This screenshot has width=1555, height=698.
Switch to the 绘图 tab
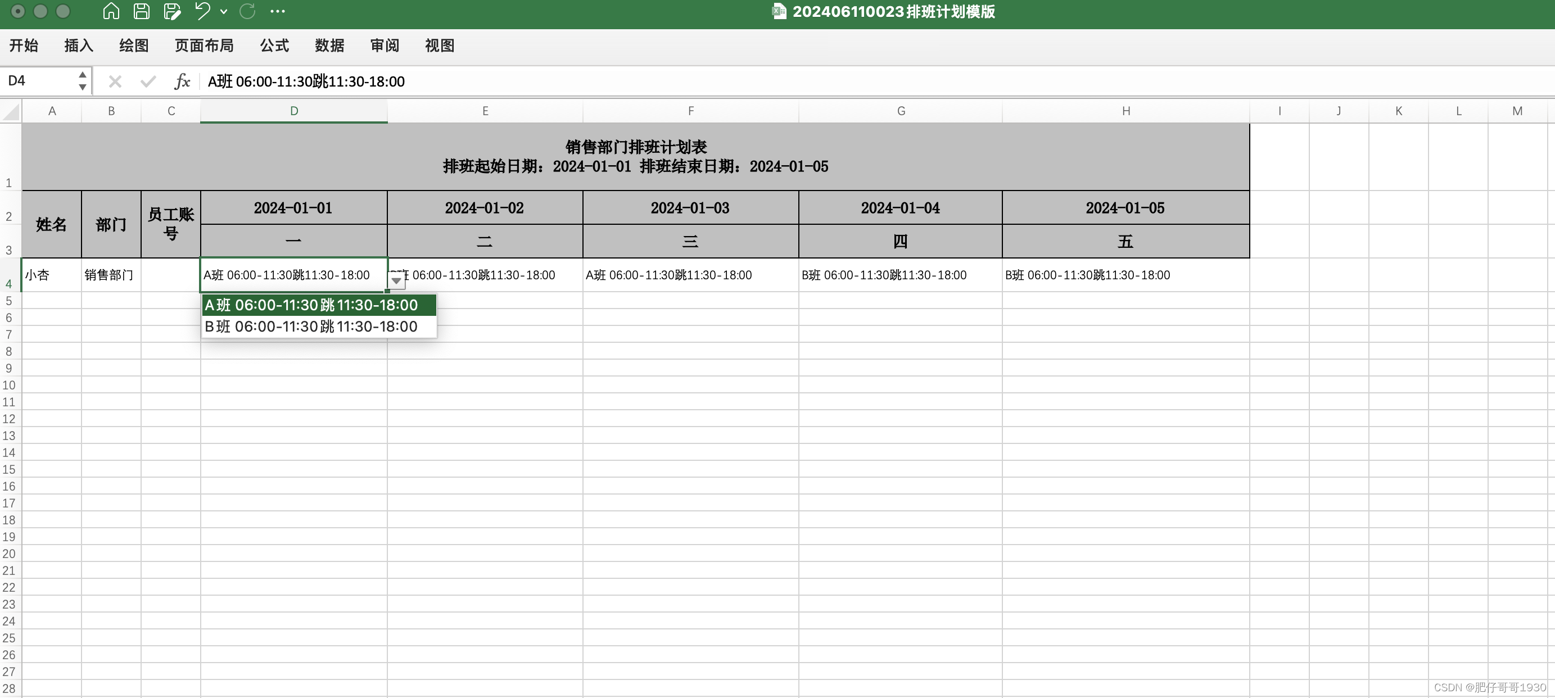(x=133, y=46)
